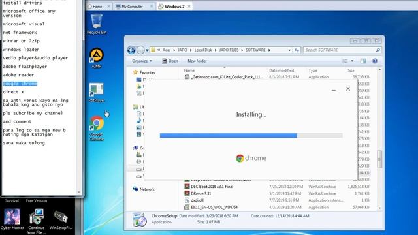
Task: Select the Windows 7 tab
Action: pos(174,7)
